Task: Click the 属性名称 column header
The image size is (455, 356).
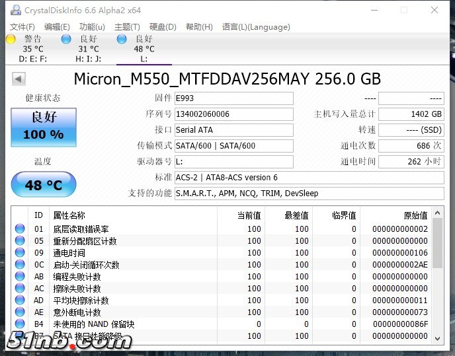Action: 69,215
